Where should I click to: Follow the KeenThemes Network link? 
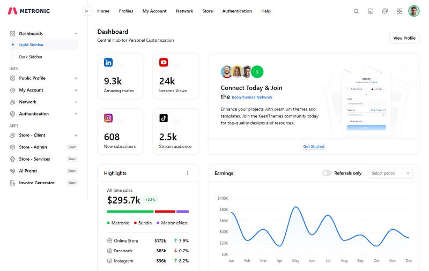[252, 97]
